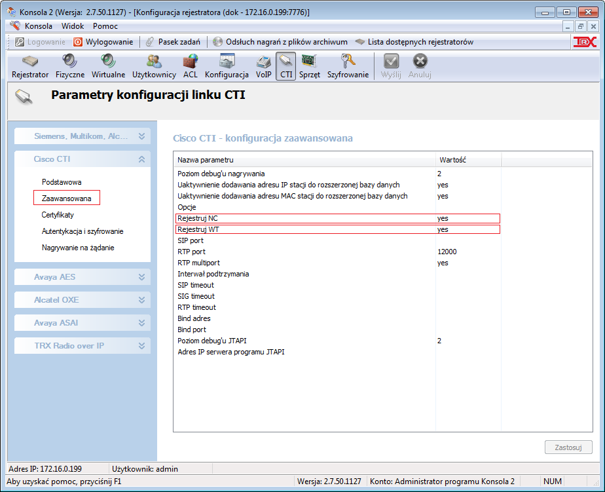Select the Bind adres row
Screen dimensions: 605x492
pyautogui.click(x=338, y=318)
